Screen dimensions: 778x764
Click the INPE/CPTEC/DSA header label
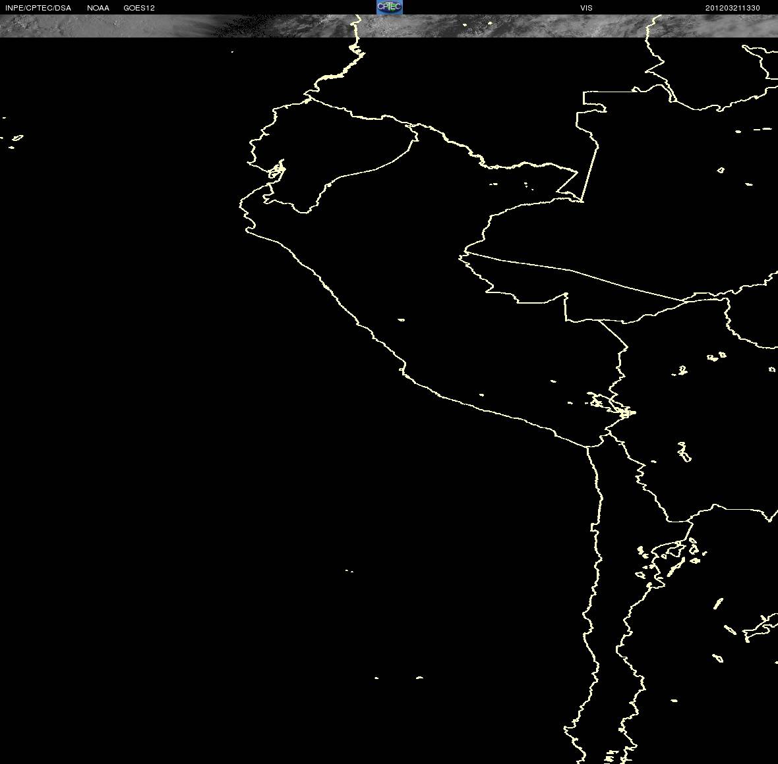click(38, 8)
